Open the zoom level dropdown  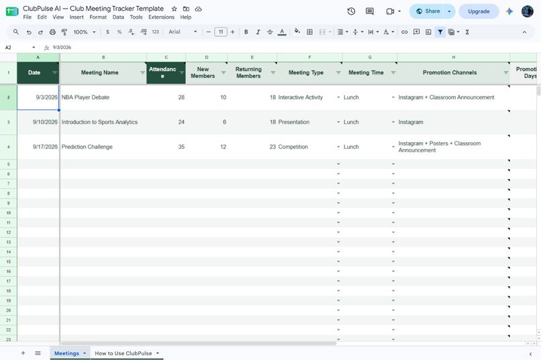pos(84,32)
